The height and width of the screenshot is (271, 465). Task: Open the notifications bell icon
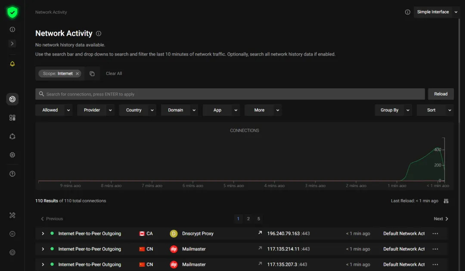pyautogui.click(x=12, y=64)
